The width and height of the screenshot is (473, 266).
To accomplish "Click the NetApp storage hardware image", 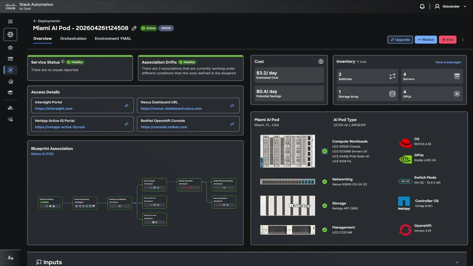I will [288, 205].
